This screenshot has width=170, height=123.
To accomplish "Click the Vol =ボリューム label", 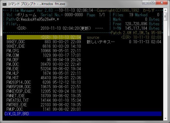I will (x=21, y=15).
